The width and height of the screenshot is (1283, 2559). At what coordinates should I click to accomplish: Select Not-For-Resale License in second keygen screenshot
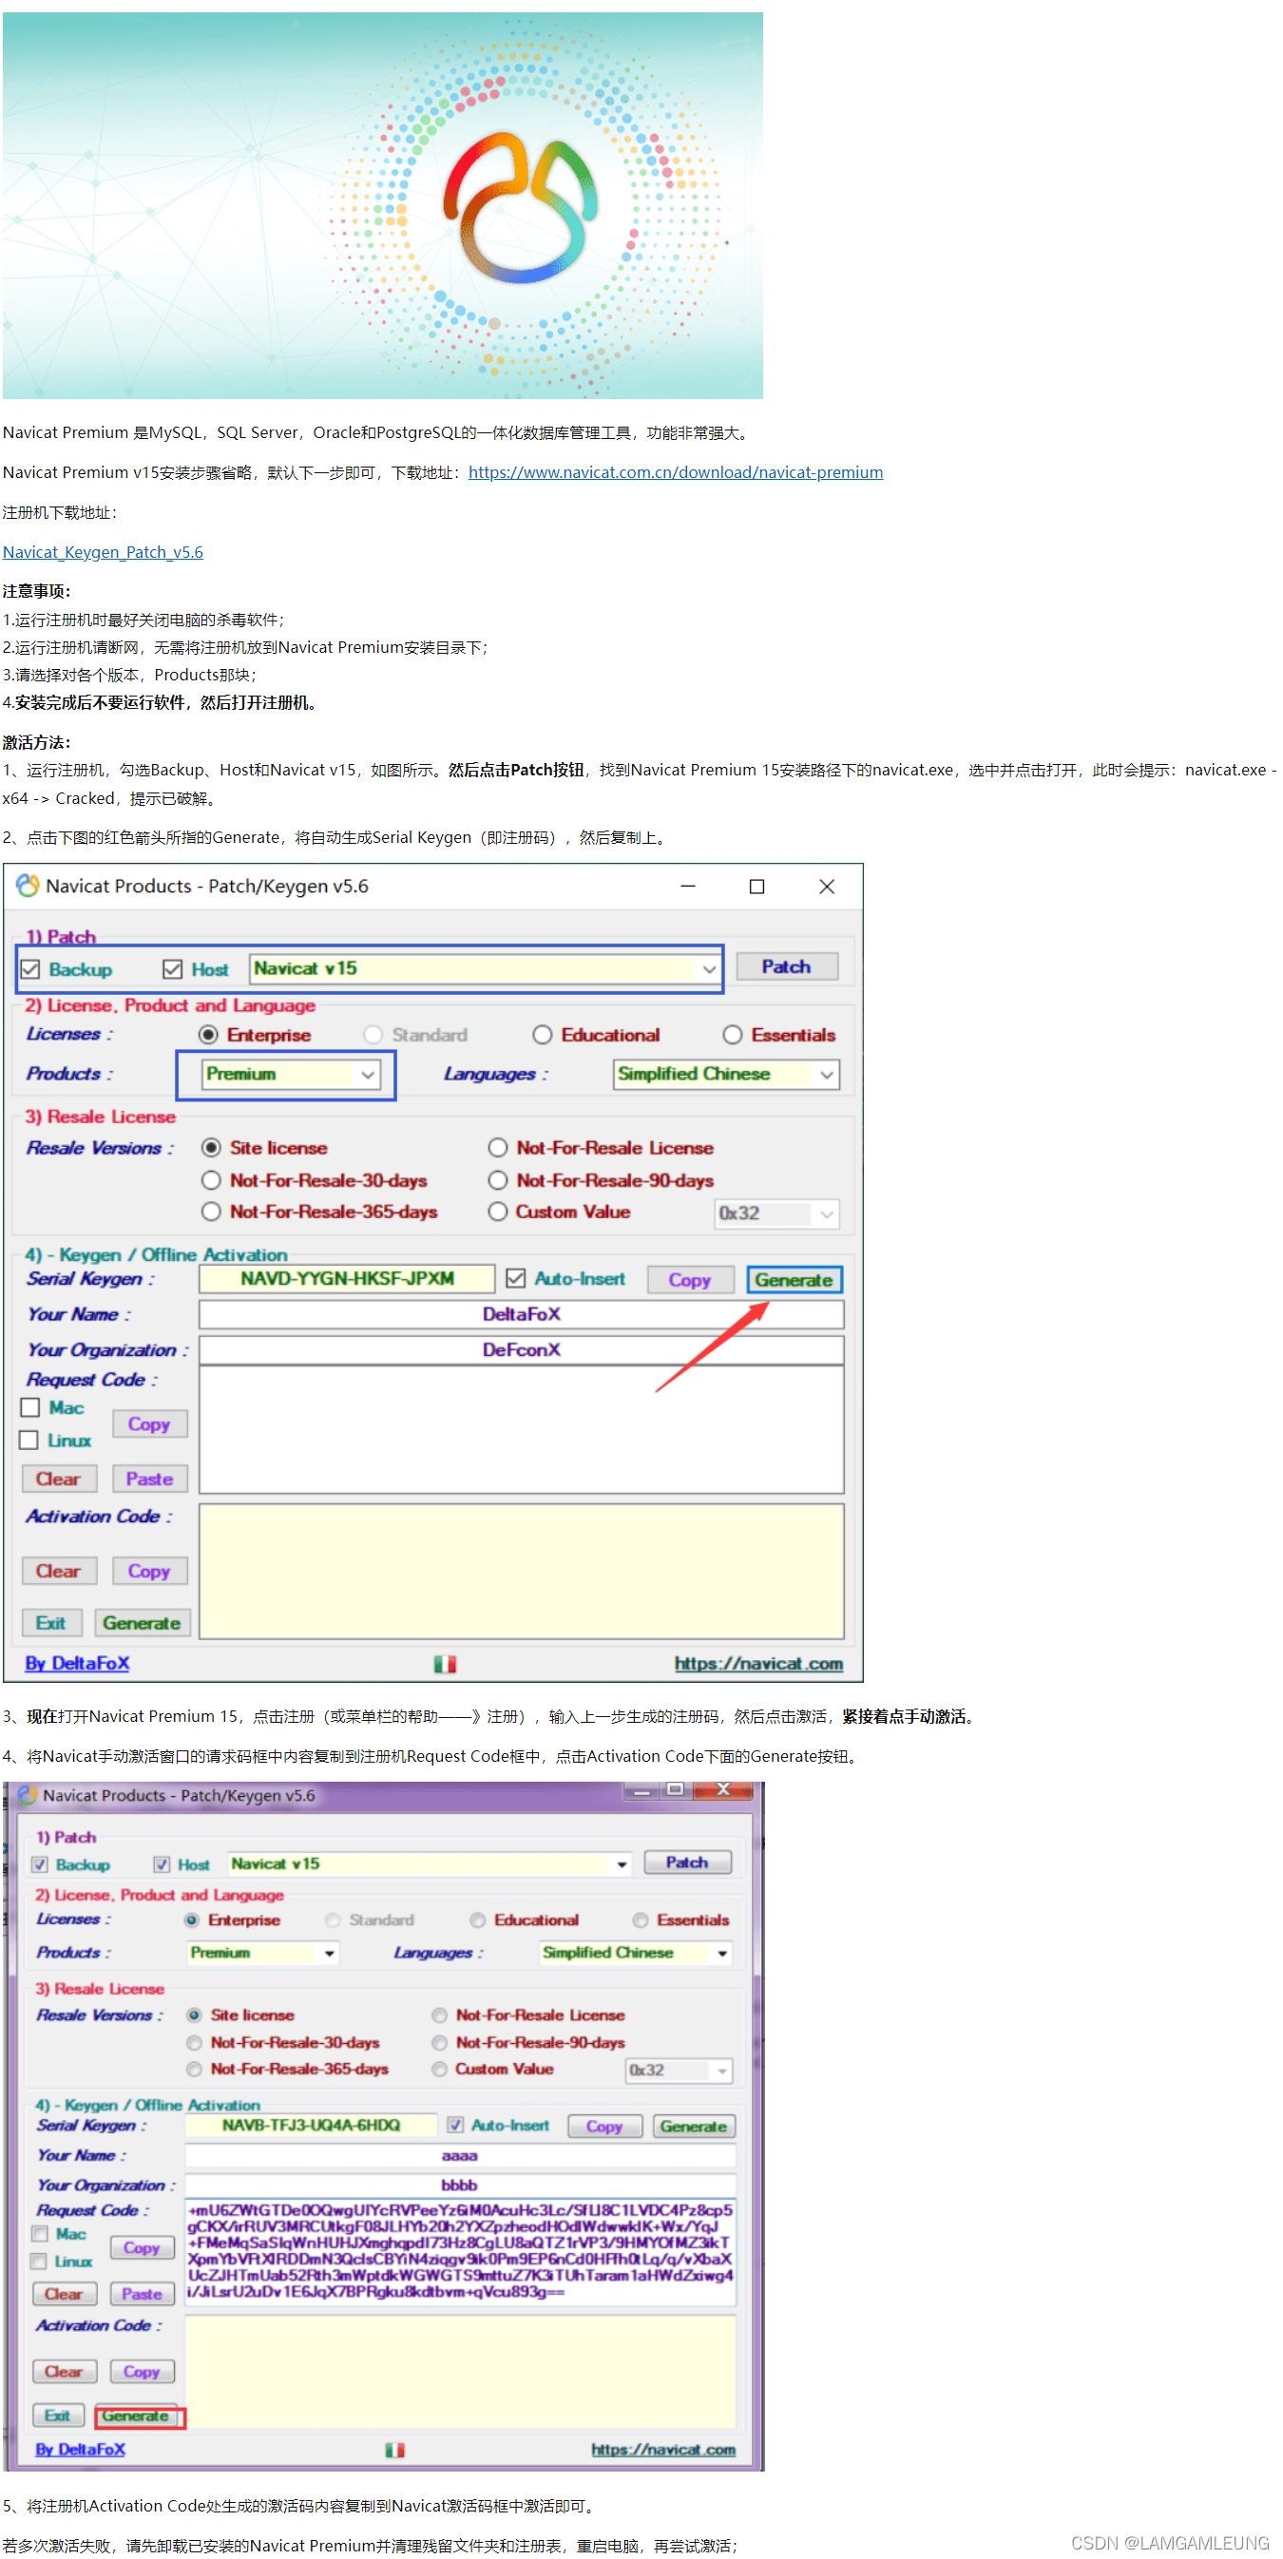[439, 2015]
